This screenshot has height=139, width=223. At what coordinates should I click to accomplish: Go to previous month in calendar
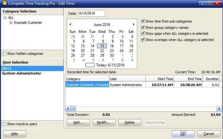coord(70,24)
